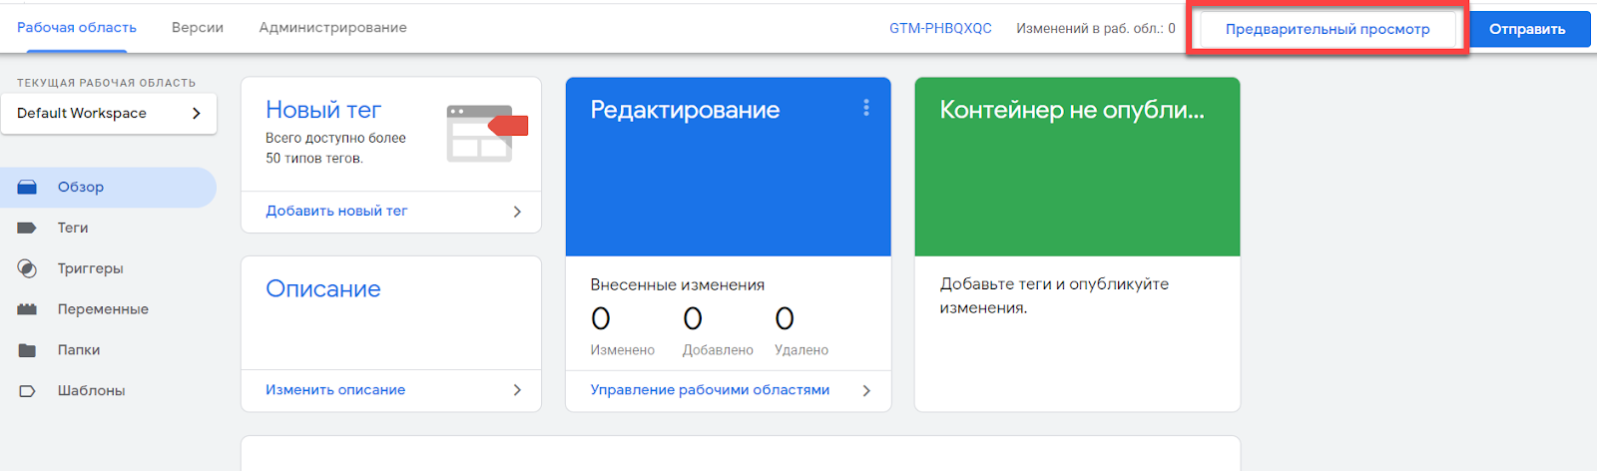This screenshot has width=1597, height=471.
Task: Switch to Рабочая область tab
Action: click(x=77, y=28)
